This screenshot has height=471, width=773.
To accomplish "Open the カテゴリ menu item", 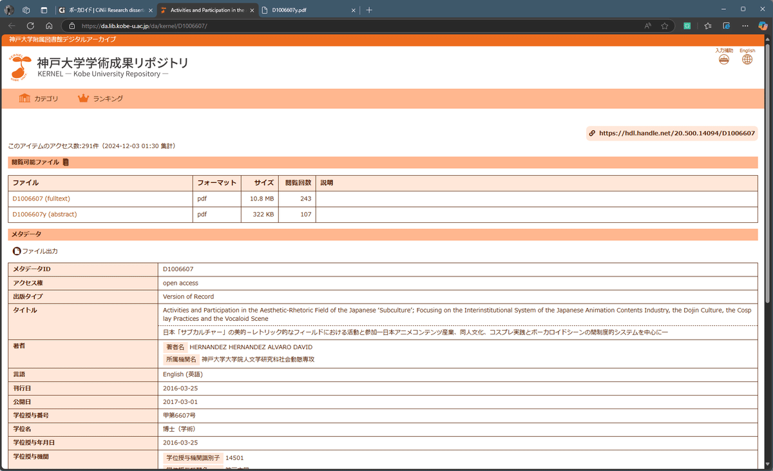I will pos(46,99).
